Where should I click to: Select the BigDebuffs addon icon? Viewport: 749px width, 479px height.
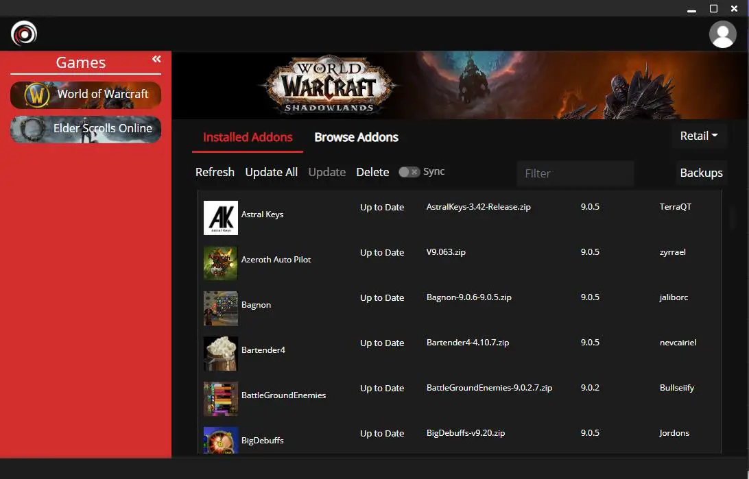pos(219,441)
